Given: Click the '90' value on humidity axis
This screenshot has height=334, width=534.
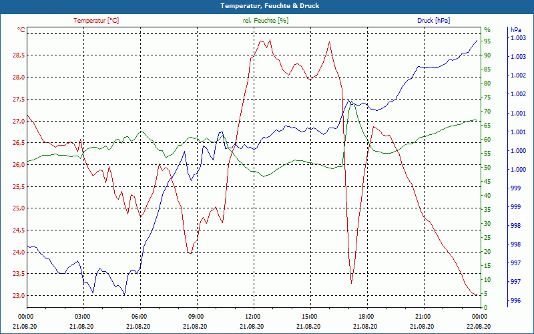Looking at the screenshot, I should [x=487, y=55].
